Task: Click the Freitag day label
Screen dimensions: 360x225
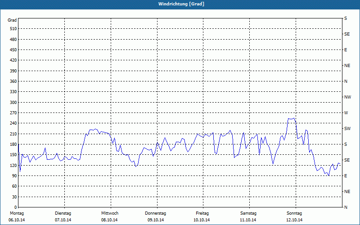Action: 202,213
